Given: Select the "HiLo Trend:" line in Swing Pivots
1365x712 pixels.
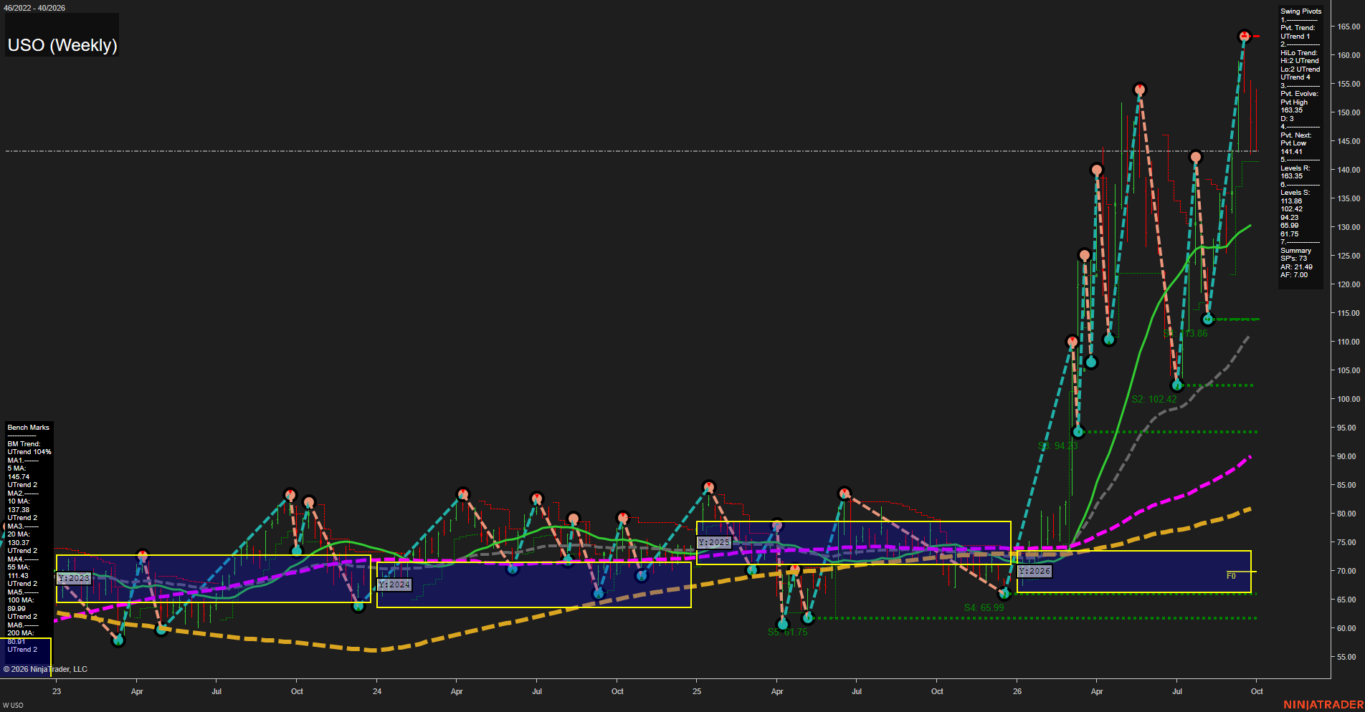Looking at the screenshot, I should (x=1299, y=53).
